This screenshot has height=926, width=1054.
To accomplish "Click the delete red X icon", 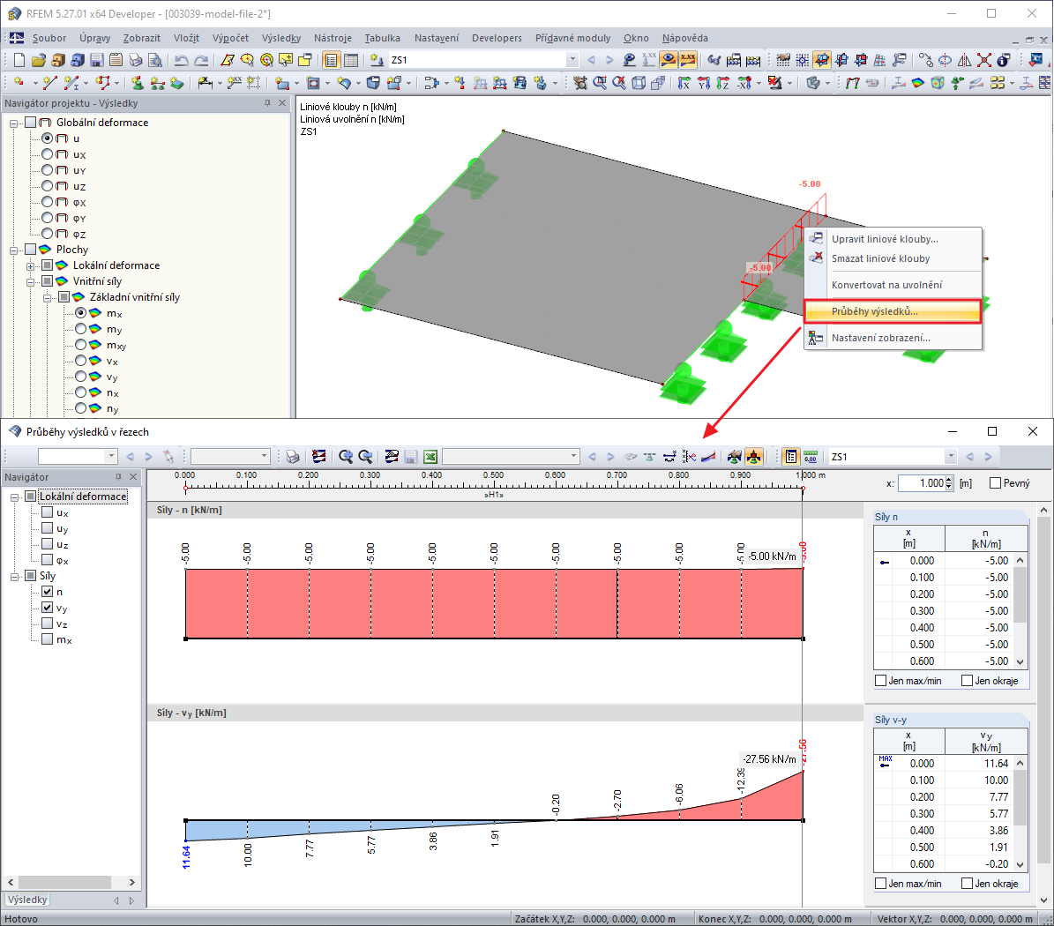I will click(x=984, y=61).
